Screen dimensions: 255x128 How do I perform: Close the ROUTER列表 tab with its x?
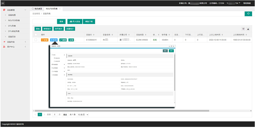tap(60, 9)
